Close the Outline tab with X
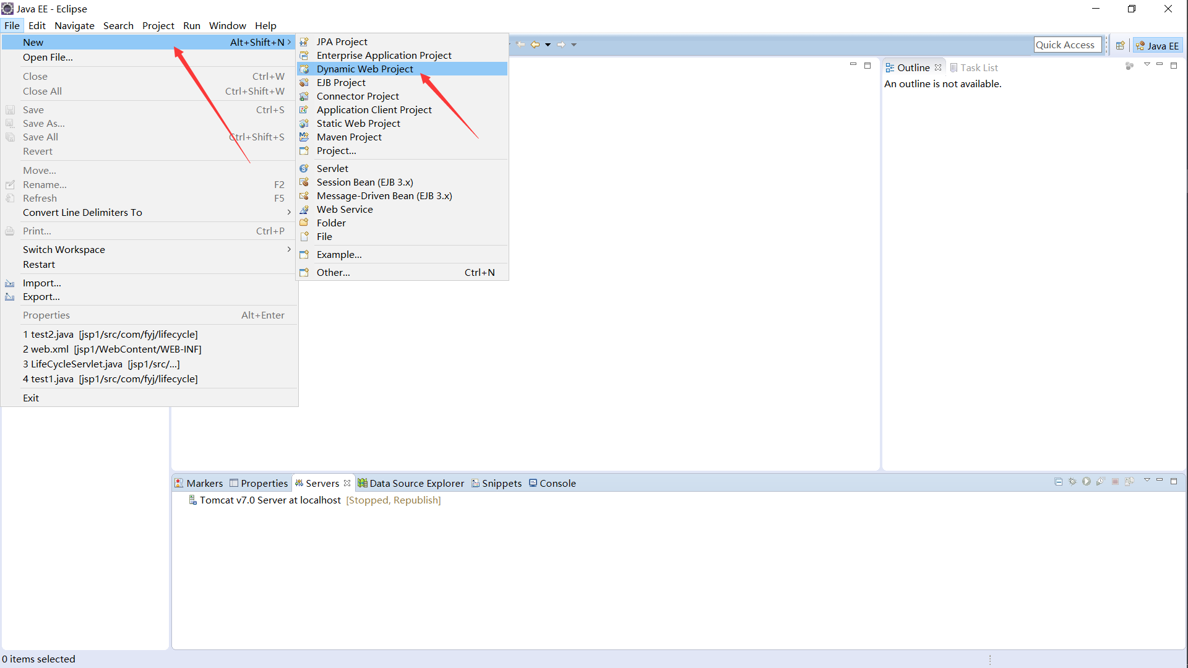 (938, 67)
